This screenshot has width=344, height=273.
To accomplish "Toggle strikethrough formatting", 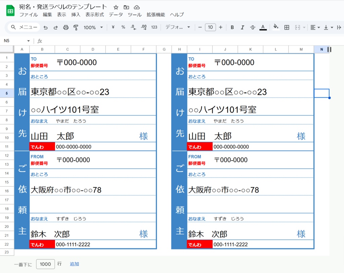I will (x=253, y=27).
